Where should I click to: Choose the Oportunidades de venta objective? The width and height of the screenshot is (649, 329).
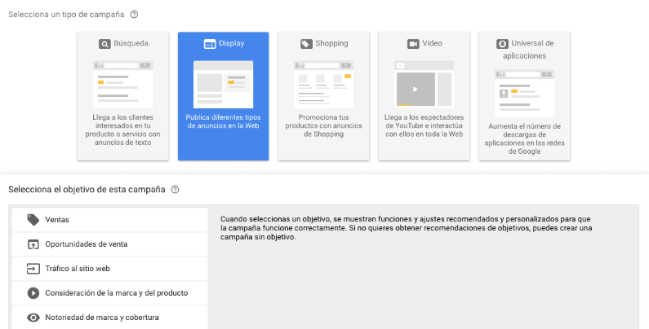pyautogui.click(x=110, y=244)
